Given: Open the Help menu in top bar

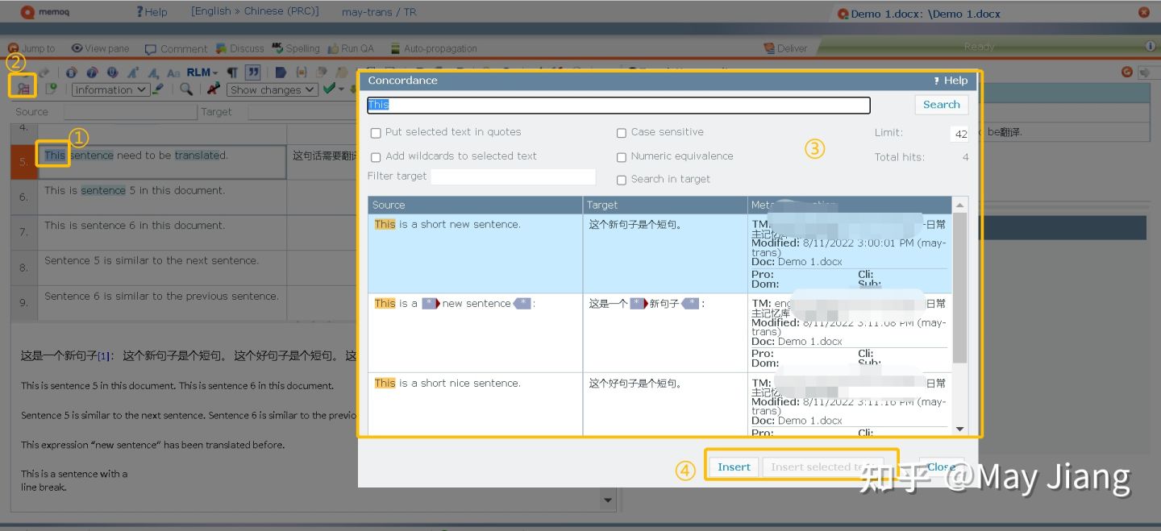Looking at the screenshot, I should (x=152, y=11).
